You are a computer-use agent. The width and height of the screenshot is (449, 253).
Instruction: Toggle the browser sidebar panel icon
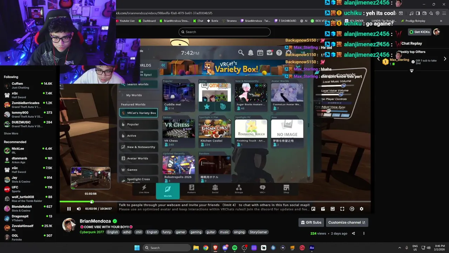418,13
